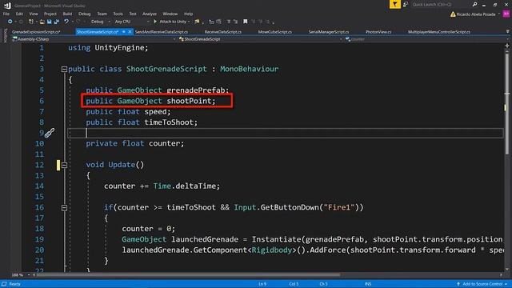This screenshot has width=512, height=288.
Task: Switch to ReceiveDataScript.cs tab
Action: 222,32
